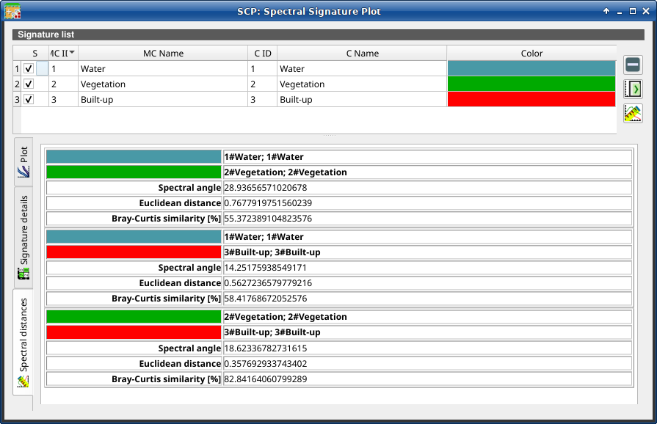Select row header 2 in signature list

[17, 84]
